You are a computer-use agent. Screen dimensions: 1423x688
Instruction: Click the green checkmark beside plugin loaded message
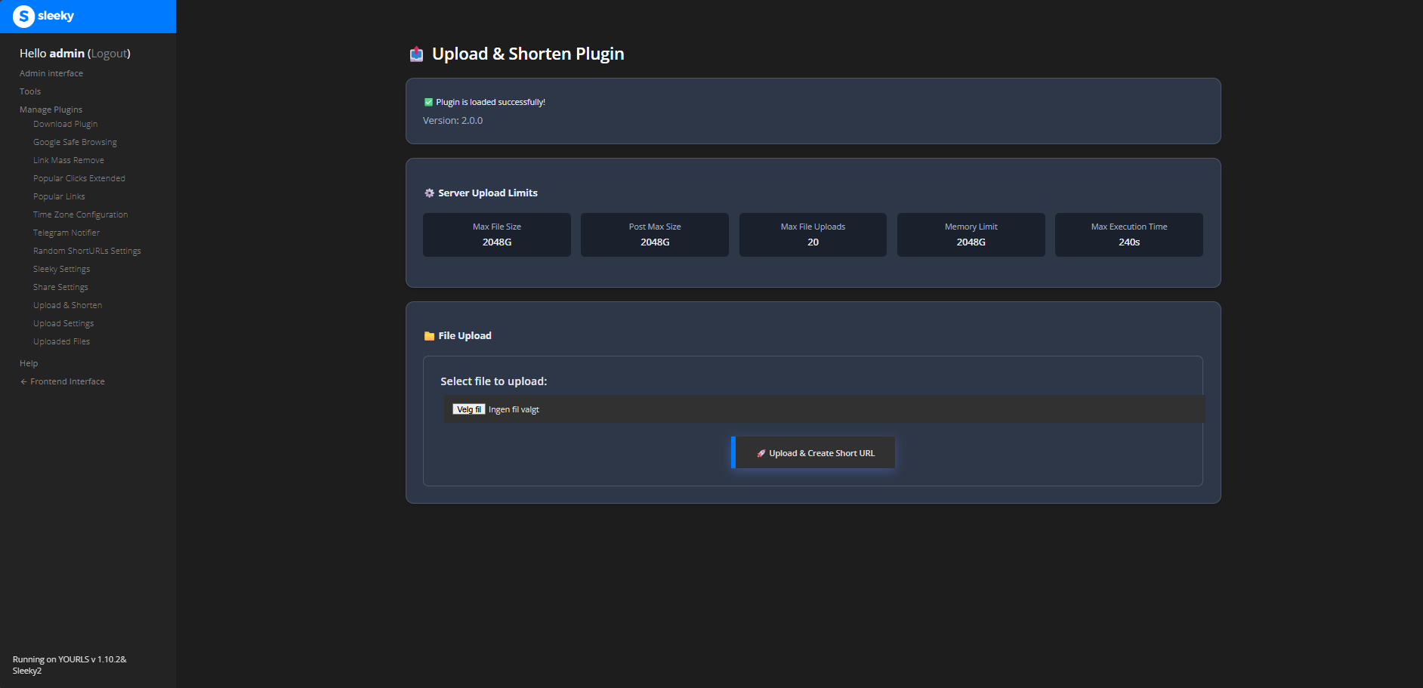point(429,101)
